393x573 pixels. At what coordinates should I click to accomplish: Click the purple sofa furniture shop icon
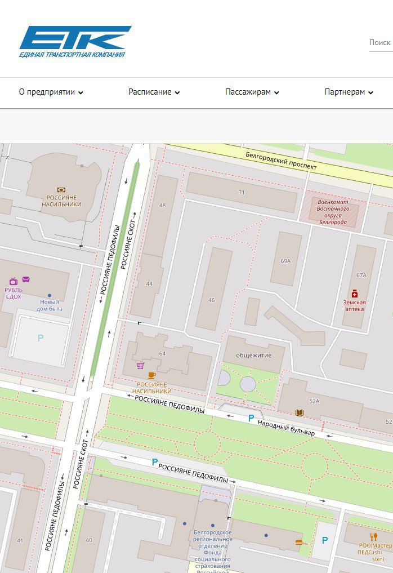point(26,279)
